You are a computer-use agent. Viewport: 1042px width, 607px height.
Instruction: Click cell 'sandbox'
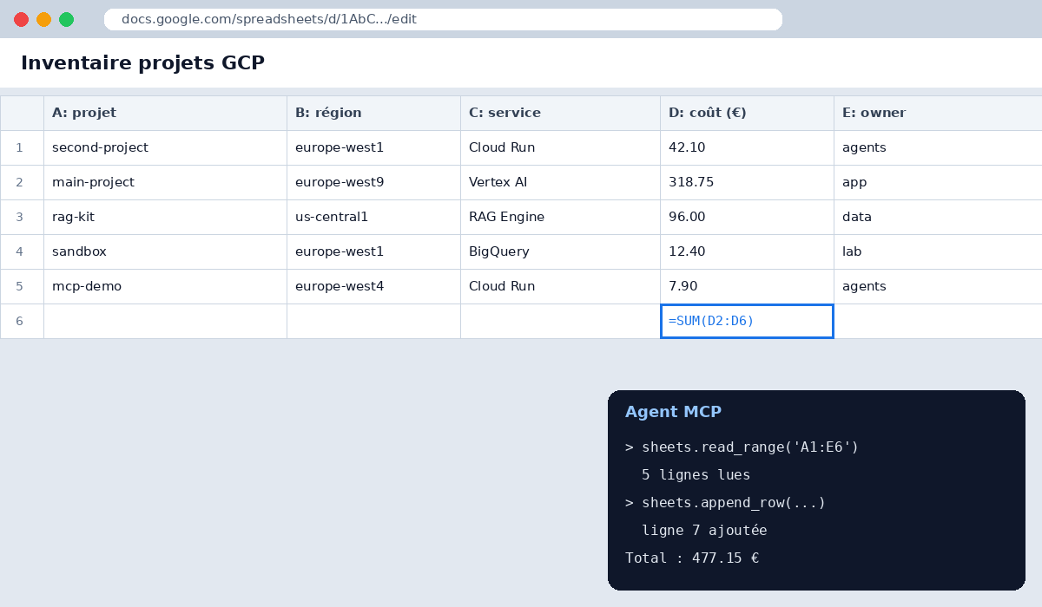[x=165, y=251]
